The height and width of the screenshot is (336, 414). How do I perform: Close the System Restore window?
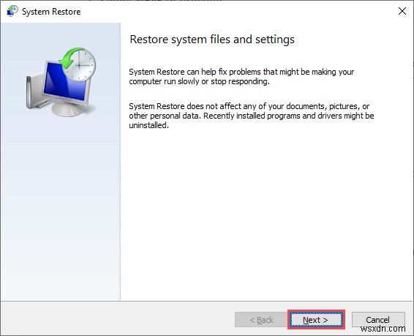coord(402,11)
